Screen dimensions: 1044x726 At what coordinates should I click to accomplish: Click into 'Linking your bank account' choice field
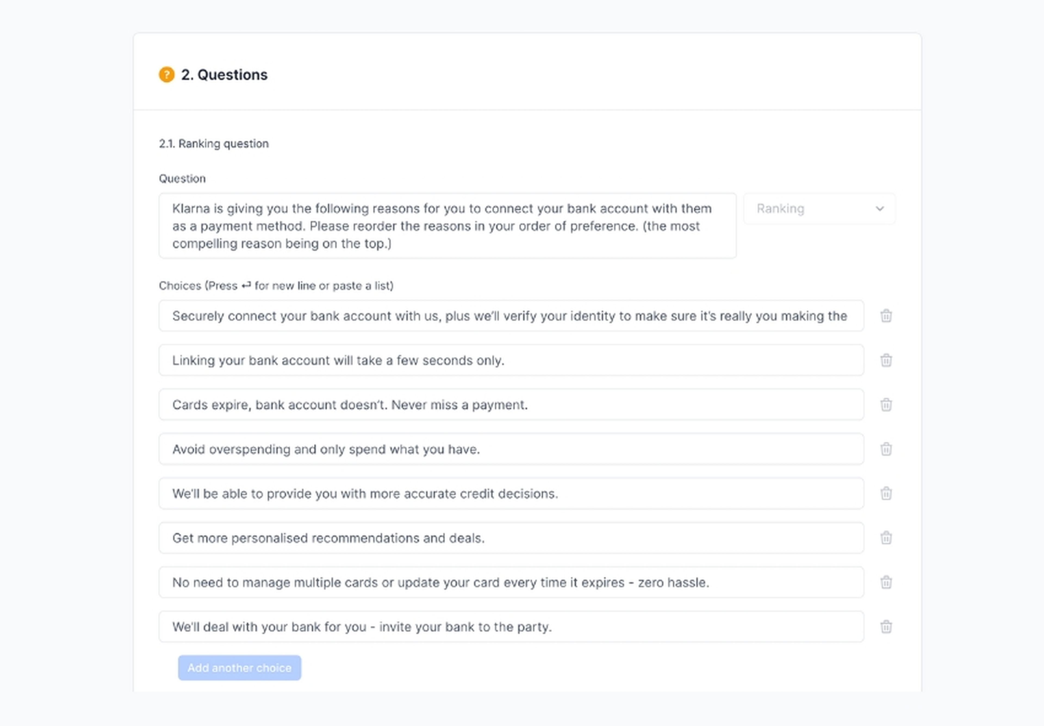point(511,360)
